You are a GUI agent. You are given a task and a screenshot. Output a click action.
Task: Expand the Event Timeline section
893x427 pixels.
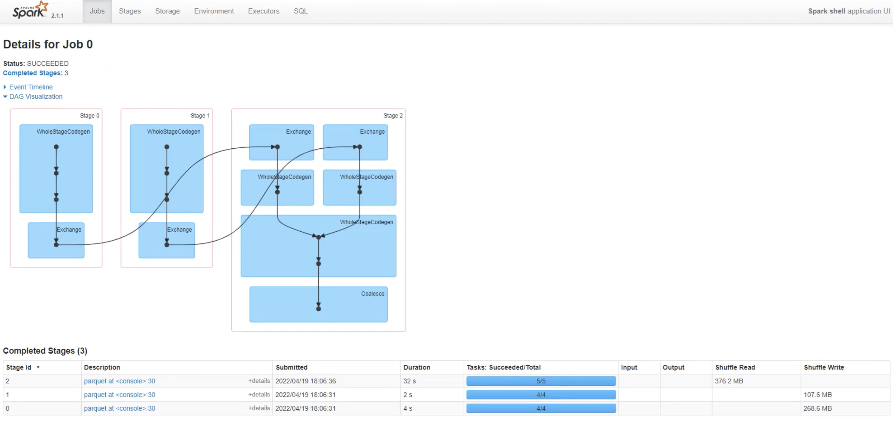(31, 87)
